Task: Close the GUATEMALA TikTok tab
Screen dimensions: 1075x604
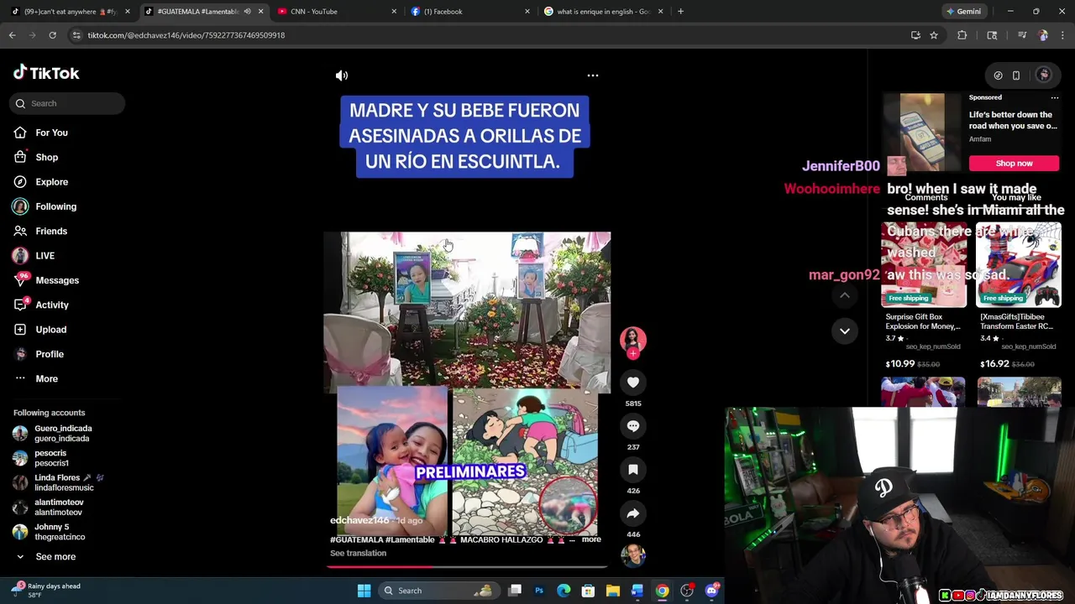Action: [x=260, y=11]
